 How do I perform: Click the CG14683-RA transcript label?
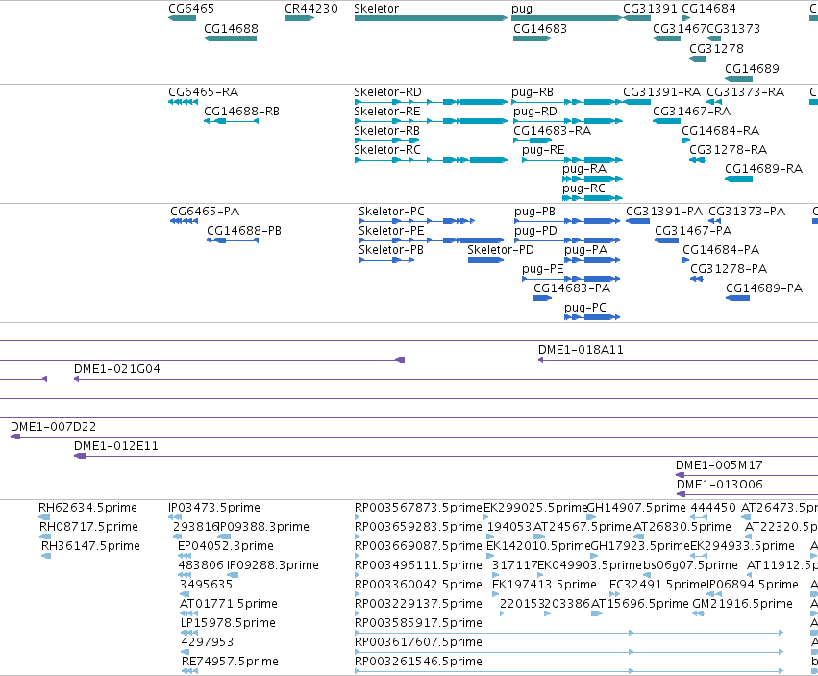(552, 131)
